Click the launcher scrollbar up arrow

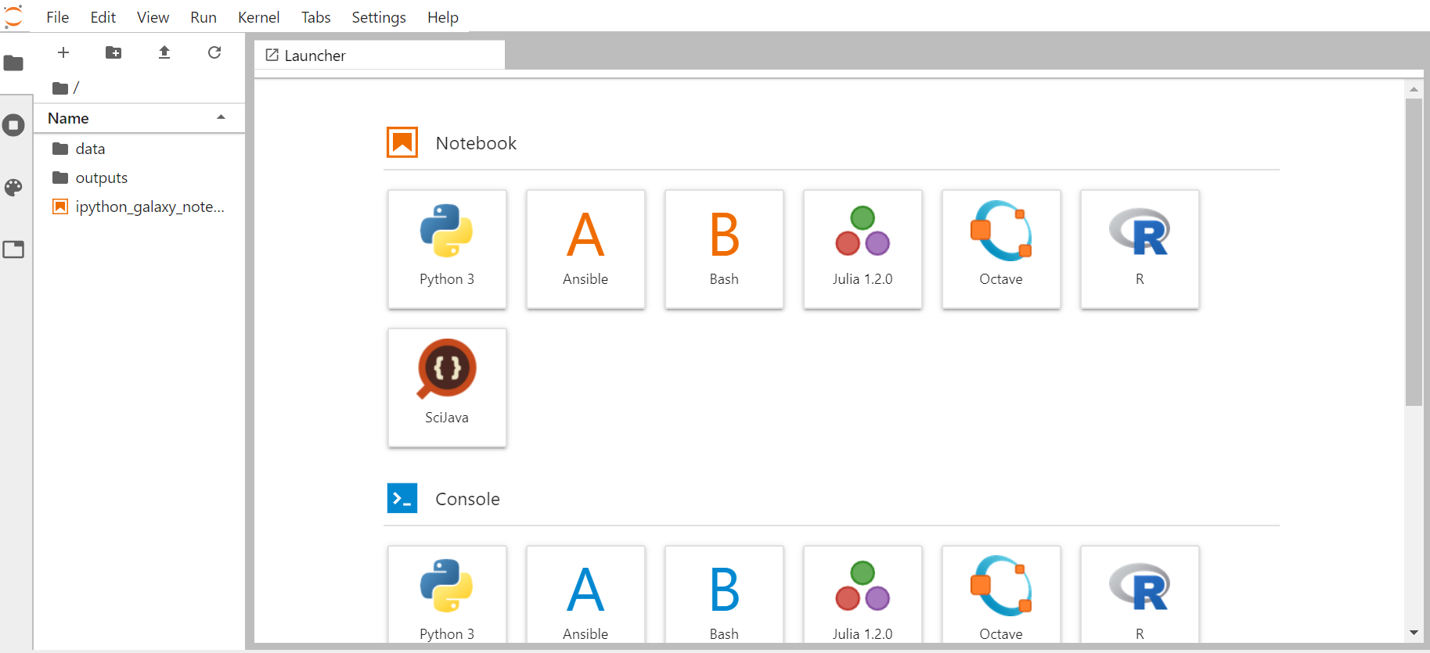click(1414, 89)
